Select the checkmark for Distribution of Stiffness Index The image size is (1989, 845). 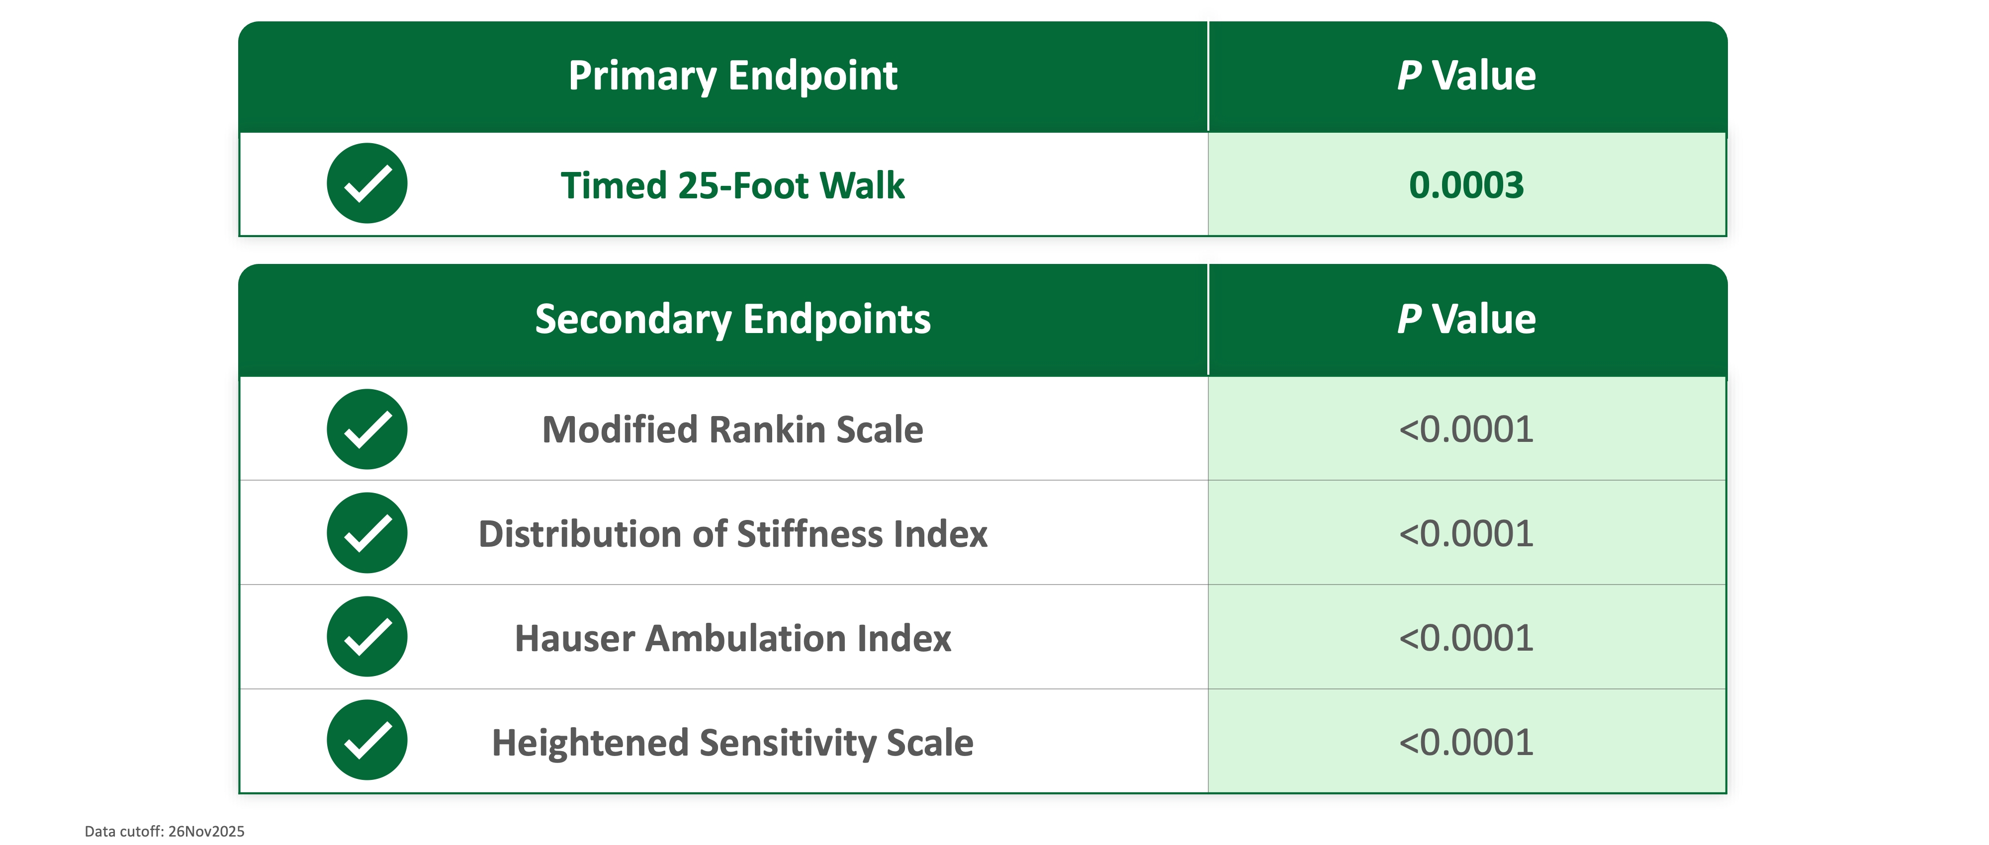point(367,533)
